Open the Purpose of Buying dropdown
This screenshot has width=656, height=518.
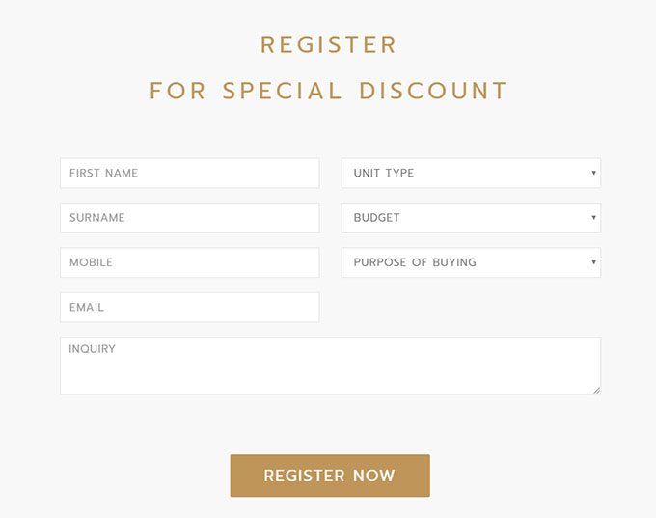pyautogui.click(x=471, y=262)
